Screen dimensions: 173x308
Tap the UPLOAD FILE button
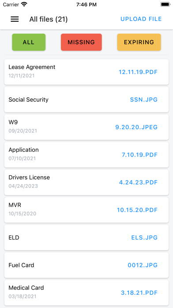pyautogui.click(x=141, y=19)
